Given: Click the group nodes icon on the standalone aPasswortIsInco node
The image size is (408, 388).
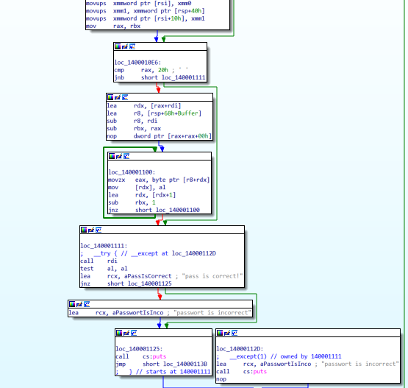Looking at the screenshot, I should pyautogui.click(x=87, y=304).
